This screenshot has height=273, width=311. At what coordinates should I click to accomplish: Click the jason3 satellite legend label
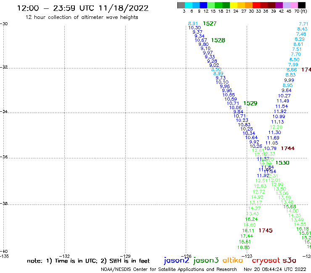tap(206, 260)
